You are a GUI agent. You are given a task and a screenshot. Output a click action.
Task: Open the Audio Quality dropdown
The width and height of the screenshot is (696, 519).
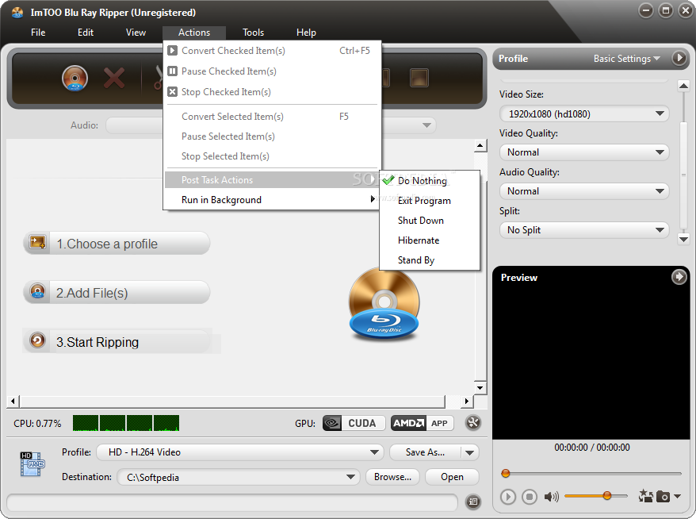click(584, 191)
